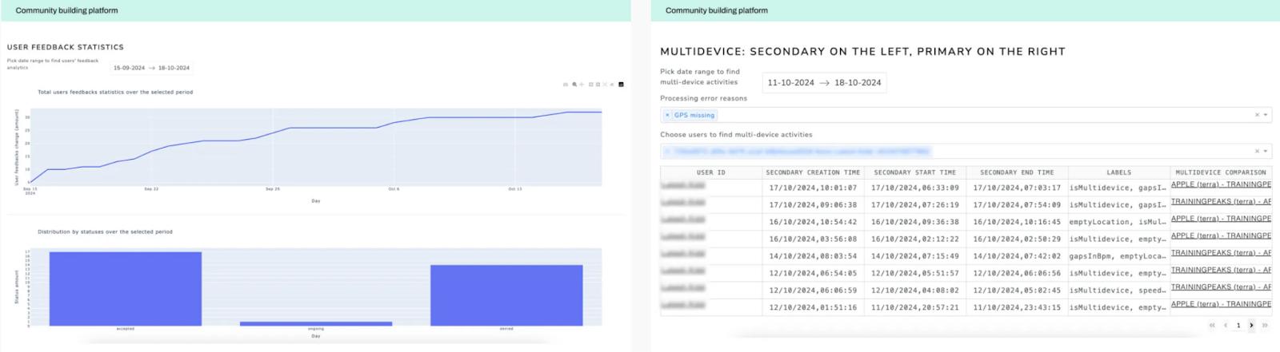Go to the previous table page (single left arrow)

pos(1225,325)
